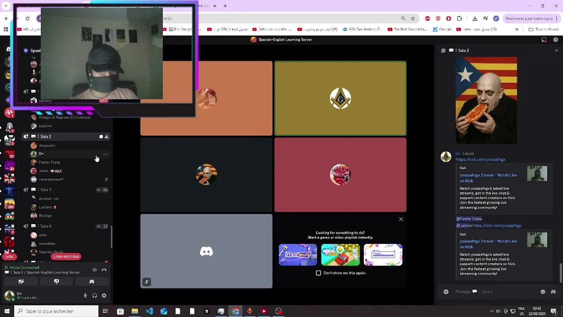Close the Sala 2 chat side panel

pos(556,51)
